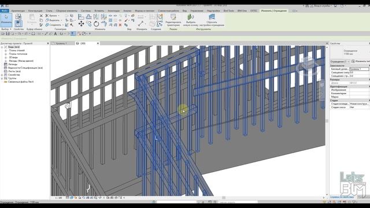Select the Measure Between Two References tool
The height and width of the screenshot is (208, 370).
(141, 23)
